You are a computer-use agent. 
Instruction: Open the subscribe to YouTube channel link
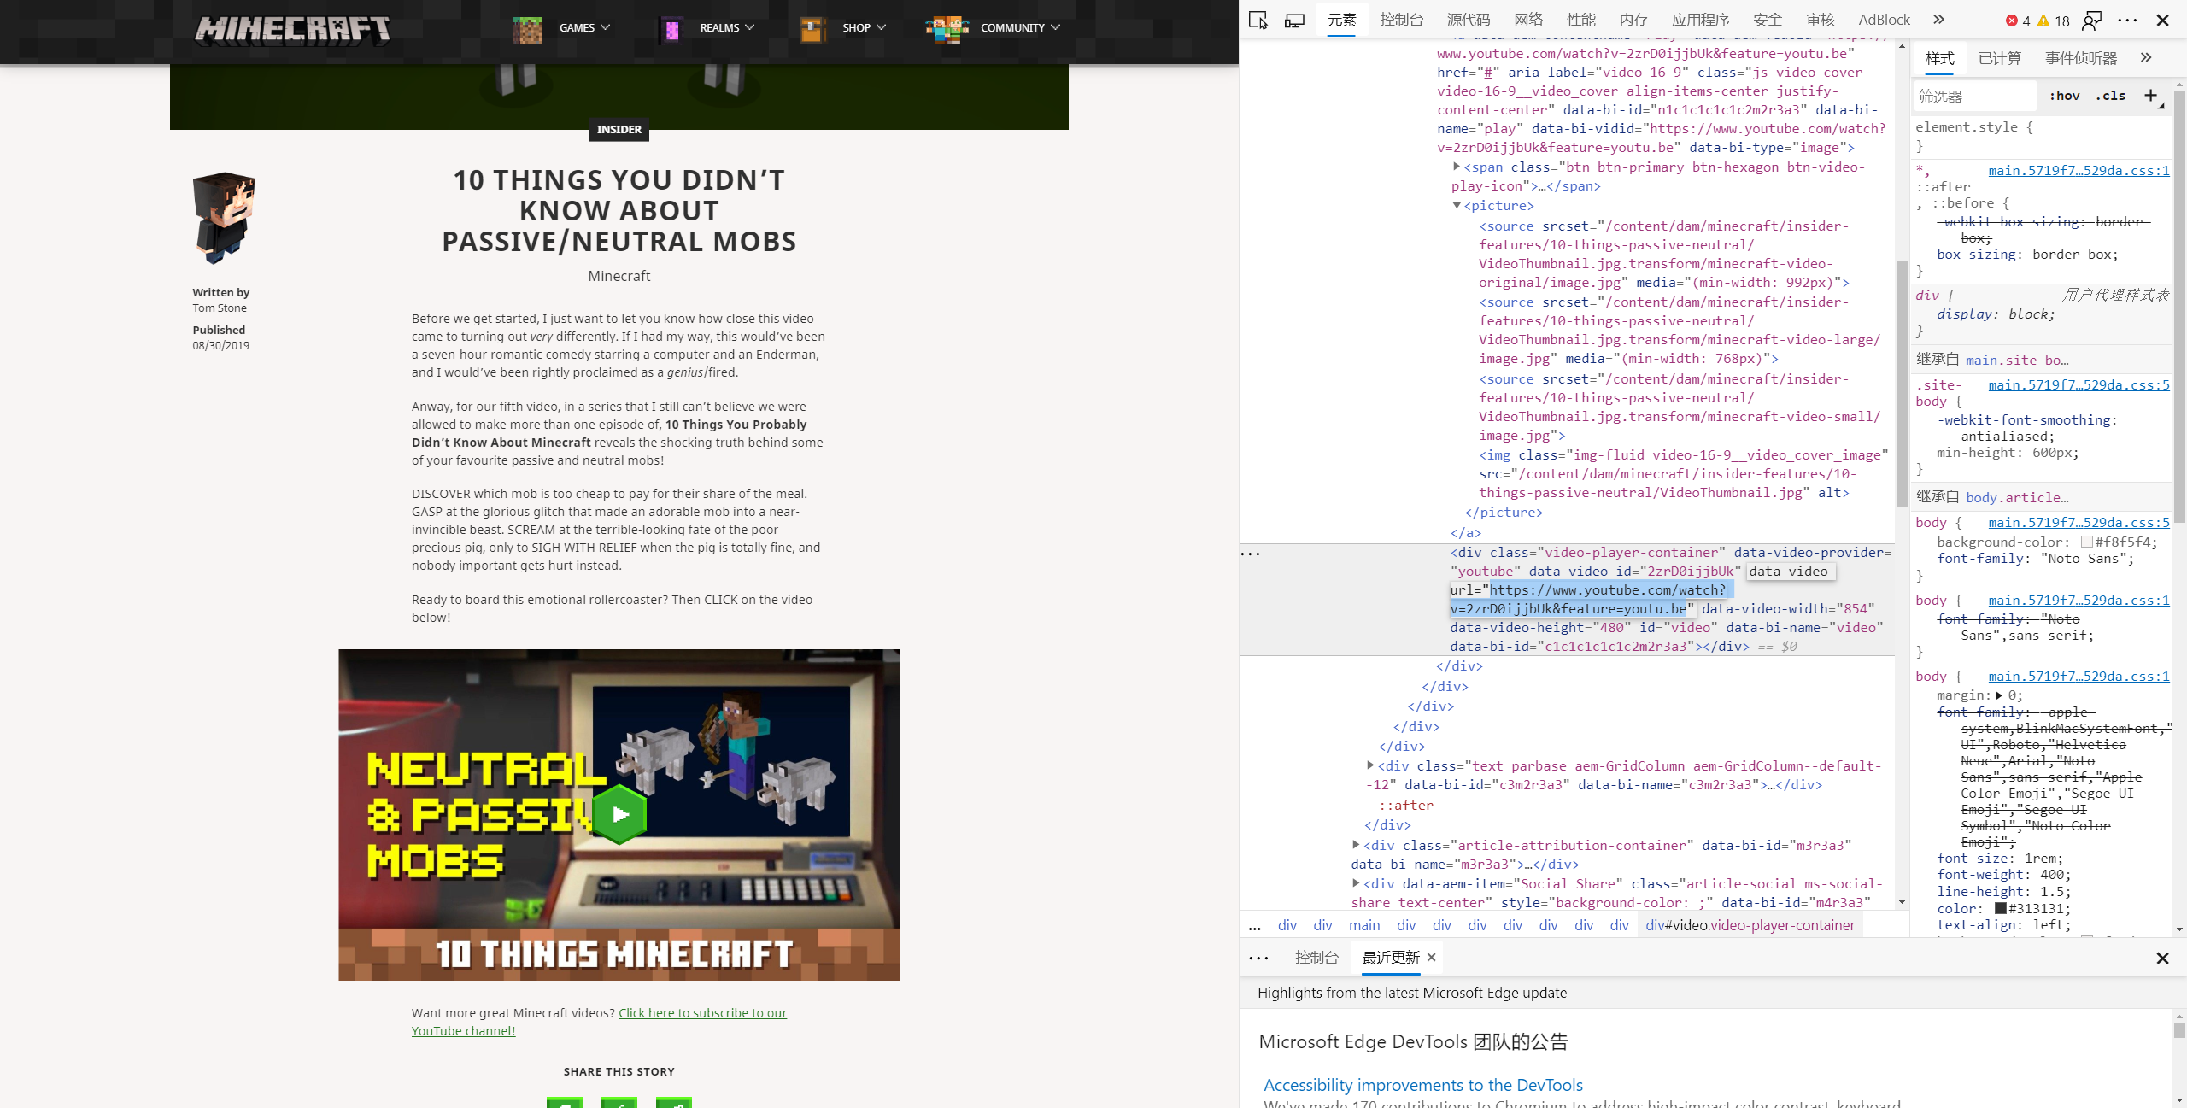coord(702,1012)
